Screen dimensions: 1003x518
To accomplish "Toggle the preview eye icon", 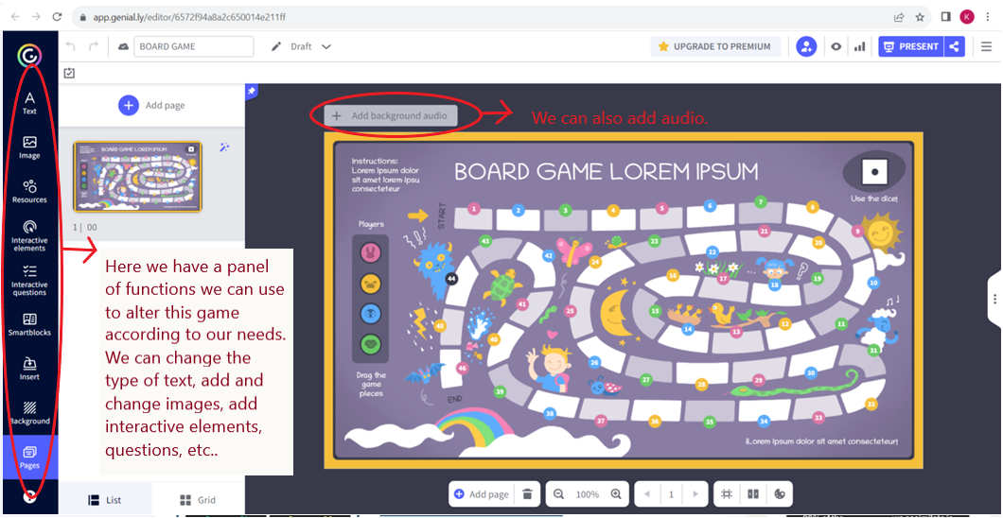I will pyautogui.click(x=836, y=46).
